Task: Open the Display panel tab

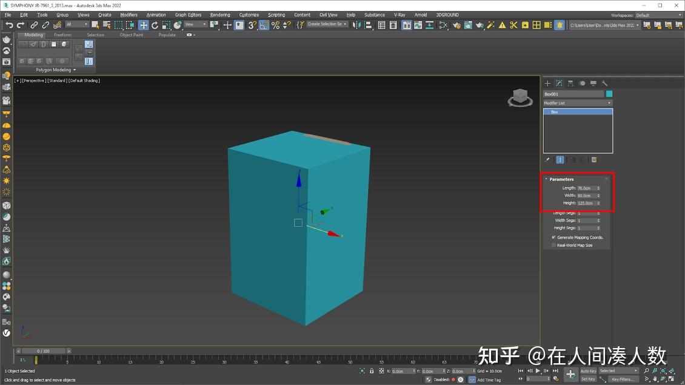Action: 593,84
